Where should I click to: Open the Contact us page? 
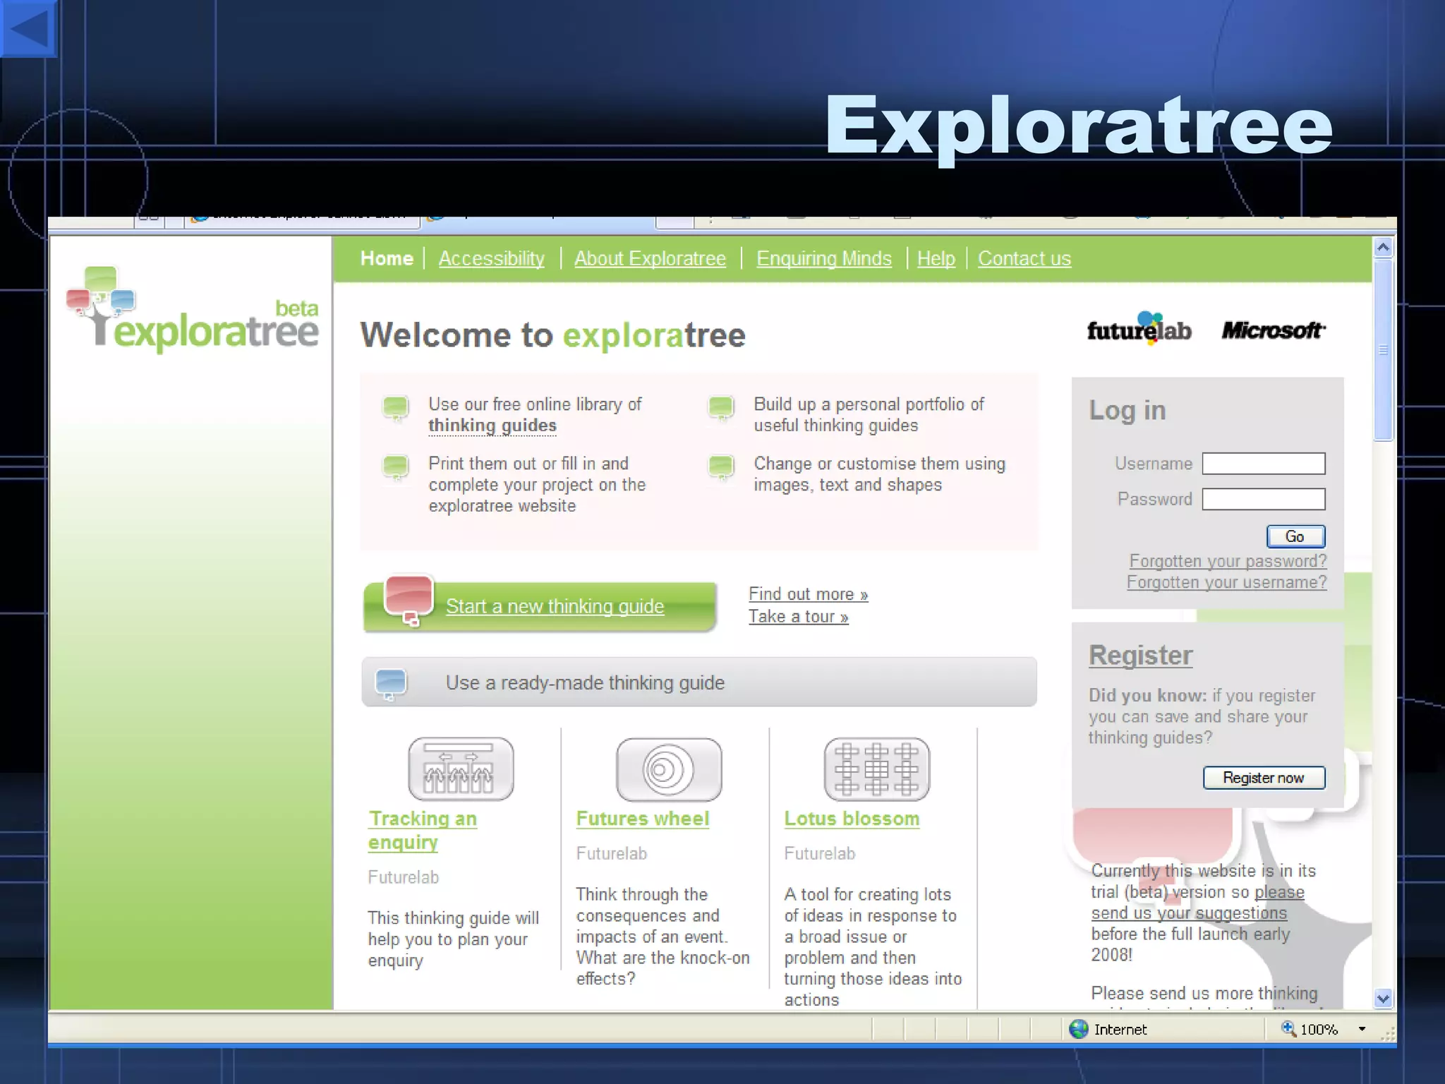[x=1024, y=258]
